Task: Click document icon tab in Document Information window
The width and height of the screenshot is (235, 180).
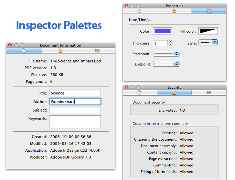Action: [x=24, y=51]
